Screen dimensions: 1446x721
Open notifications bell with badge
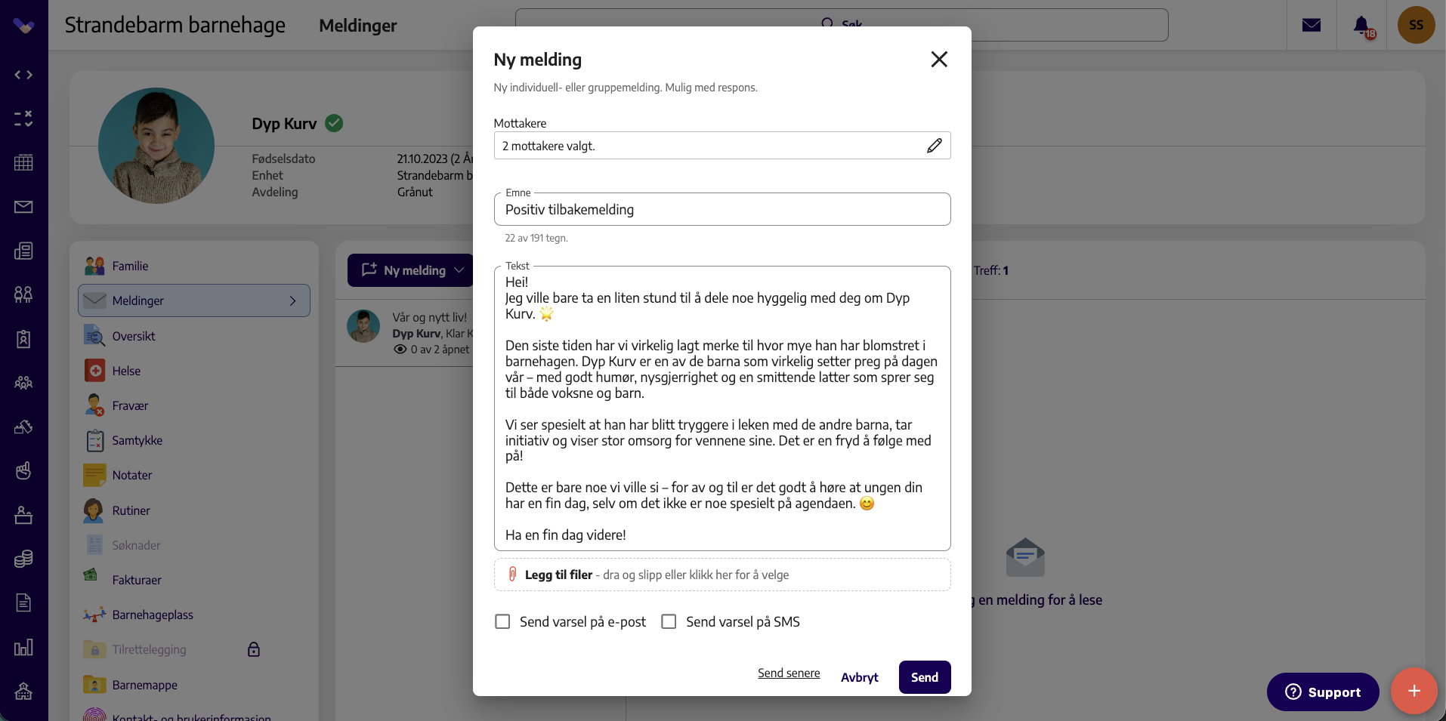[1362, 26]
